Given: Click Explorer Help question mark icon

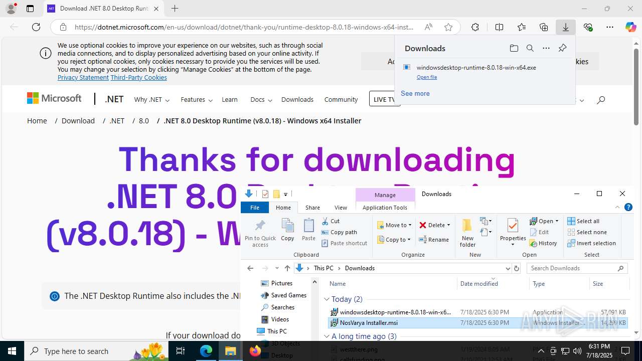Looking at the screenshot, I should pyautogui.click(x=628, y=207).
